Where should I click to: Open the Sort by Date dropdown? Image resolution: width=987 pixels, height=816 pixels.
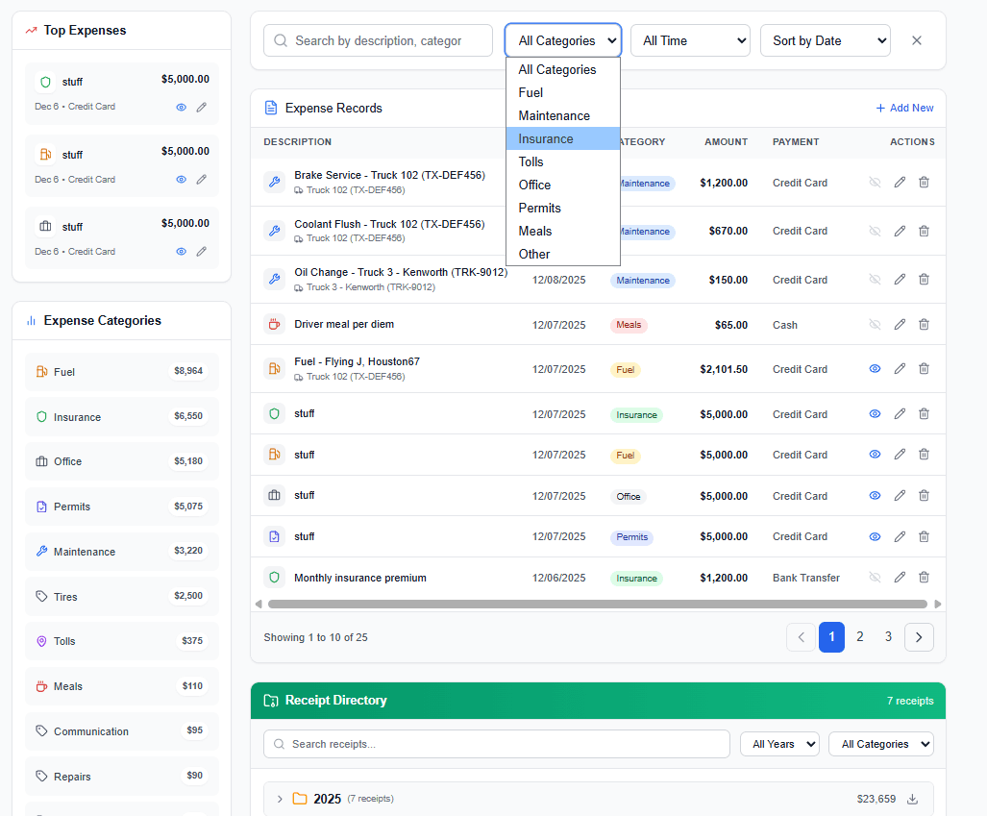point(825,40)
